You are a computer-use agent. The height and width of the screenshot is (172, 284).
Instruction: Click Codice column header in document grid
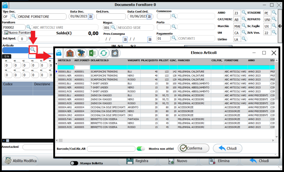click(x=17, y=84)
